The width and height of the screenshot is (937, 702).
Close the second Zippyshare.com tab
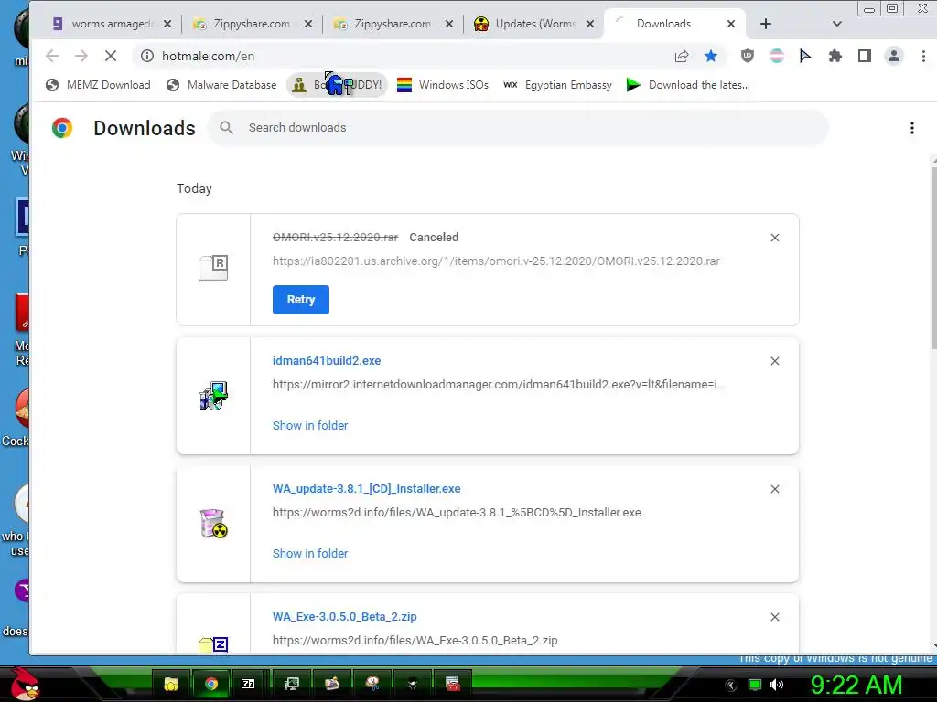pyautogui.click(x=449, y=24)
